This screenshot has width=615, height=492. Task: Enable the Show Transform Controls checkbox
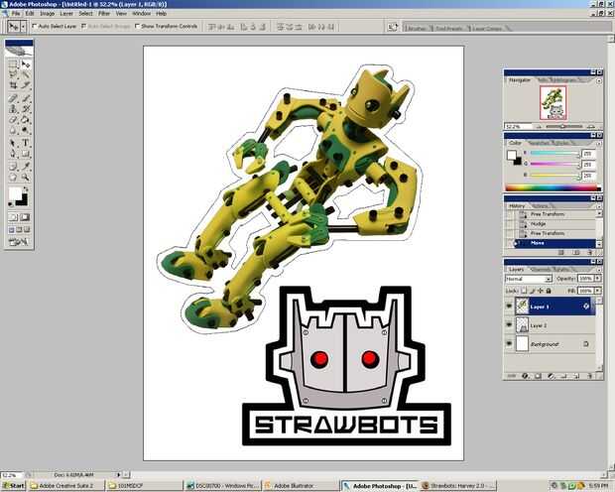click(x=137, y=27)
